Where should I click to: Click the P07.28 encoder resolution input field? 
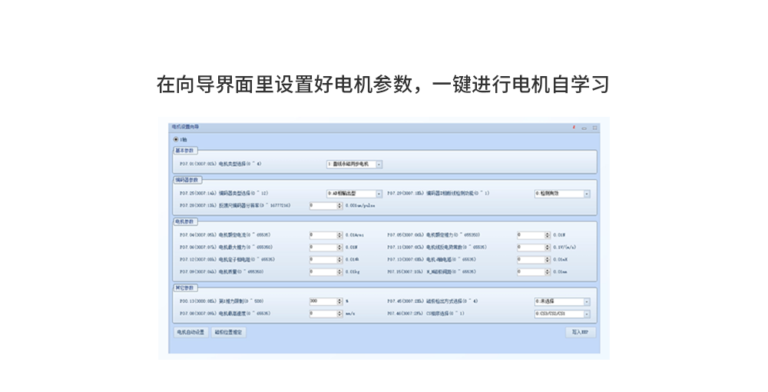pyautogui.click(x=323, y=206)
